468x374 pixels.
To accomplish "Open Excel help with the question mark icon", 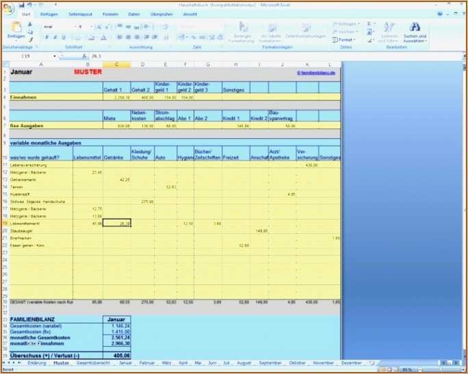I will [x=440, y=14].
